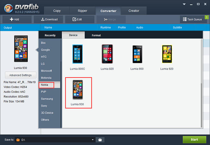Click the brand list scrollbar
This screenshot has height=145, width=210.
(x=61, y=51)
